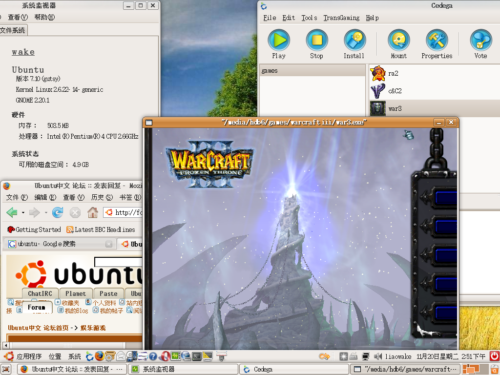Open the terminal launcher in panel
Viewport: 500px width, 375px height.
197,356
